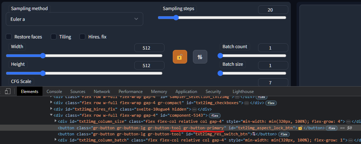
Task: Click the Height slider track
Action: (84, 73)
